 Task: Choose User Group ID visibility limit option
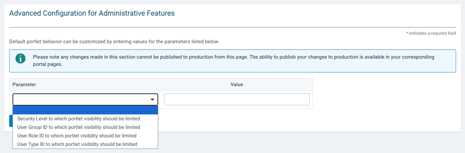[79, 127]
